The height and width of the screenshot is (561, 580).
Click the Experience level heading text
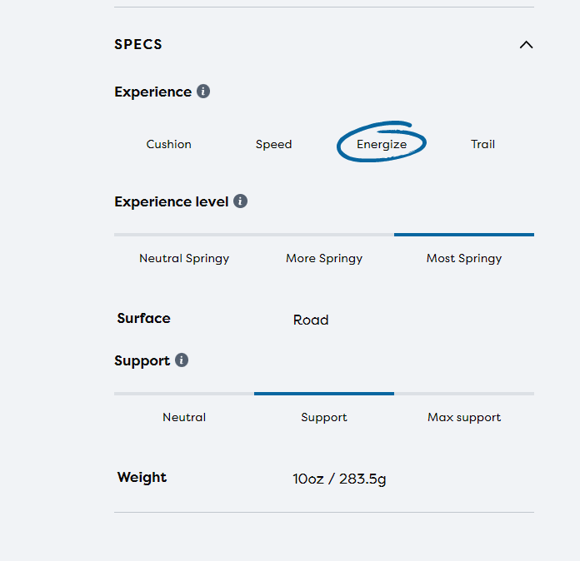point(171,201)
